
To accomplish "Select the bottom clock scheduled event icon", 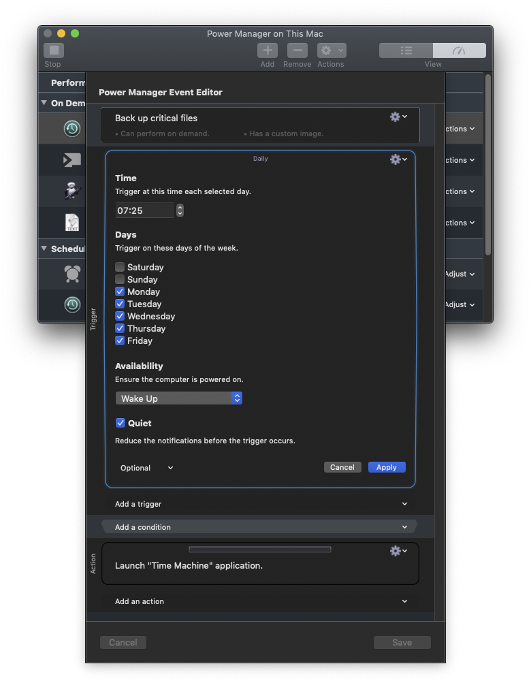I will tap(72, 304).
